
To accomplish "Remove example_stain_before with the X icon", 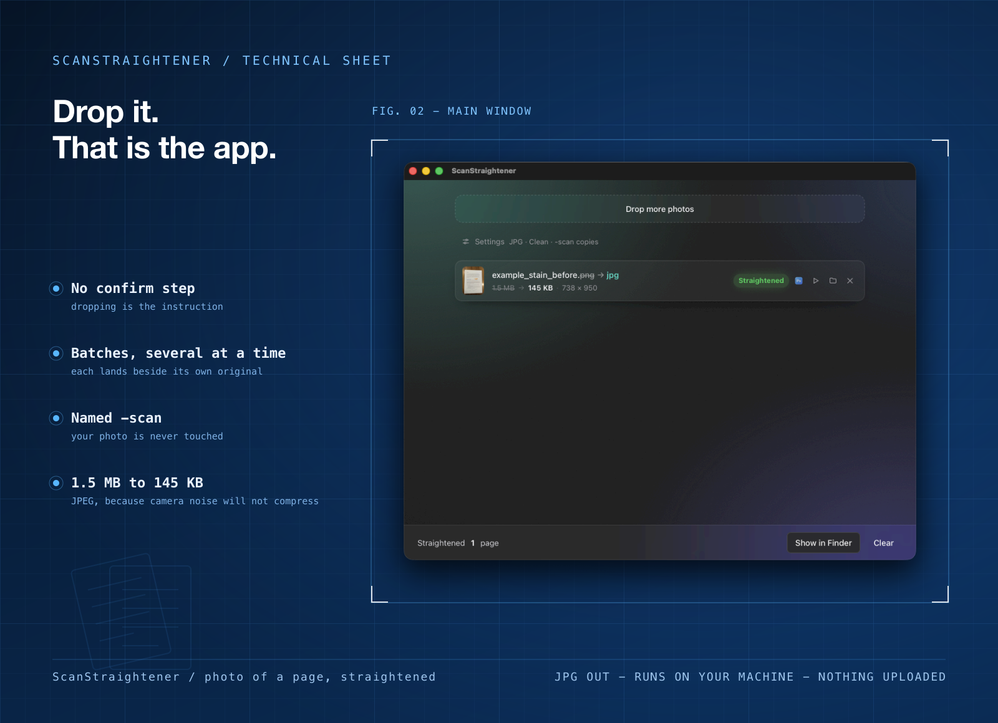I will [x=850, y=280].
